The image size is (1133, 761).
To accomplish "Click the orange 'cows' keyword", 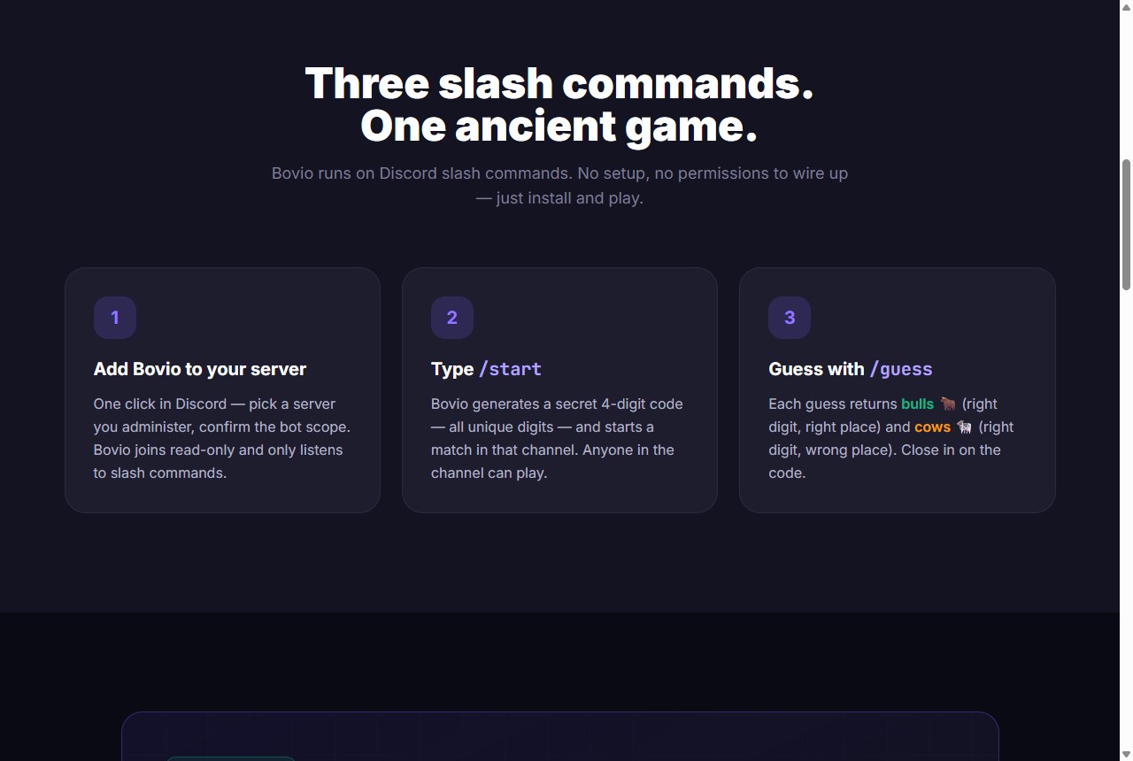I will [x=932, y=427].
